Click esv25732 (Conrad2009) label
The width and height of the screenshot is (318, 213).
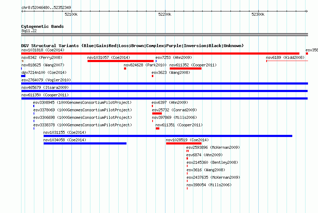click(x=174, y=110)
